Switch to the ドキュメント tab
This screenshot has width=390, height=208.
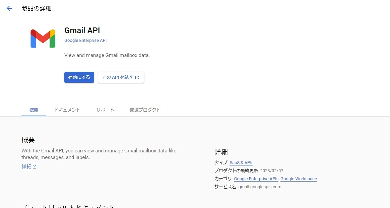click(x=67, y=110)
